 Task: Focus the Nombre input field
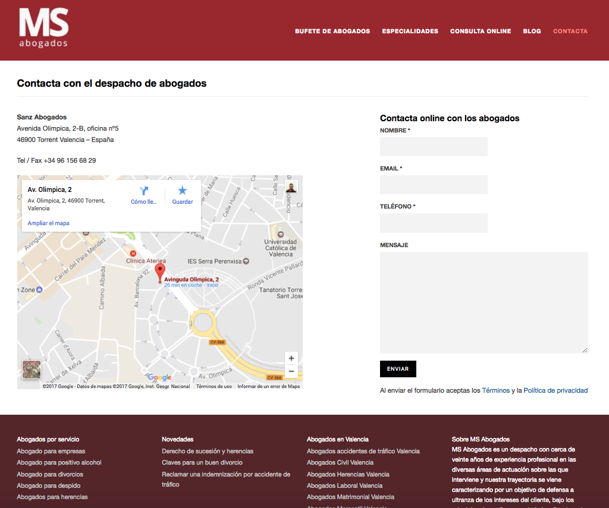pos(434,147)
